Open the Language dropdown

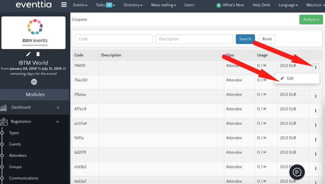(x=288, y=5)
